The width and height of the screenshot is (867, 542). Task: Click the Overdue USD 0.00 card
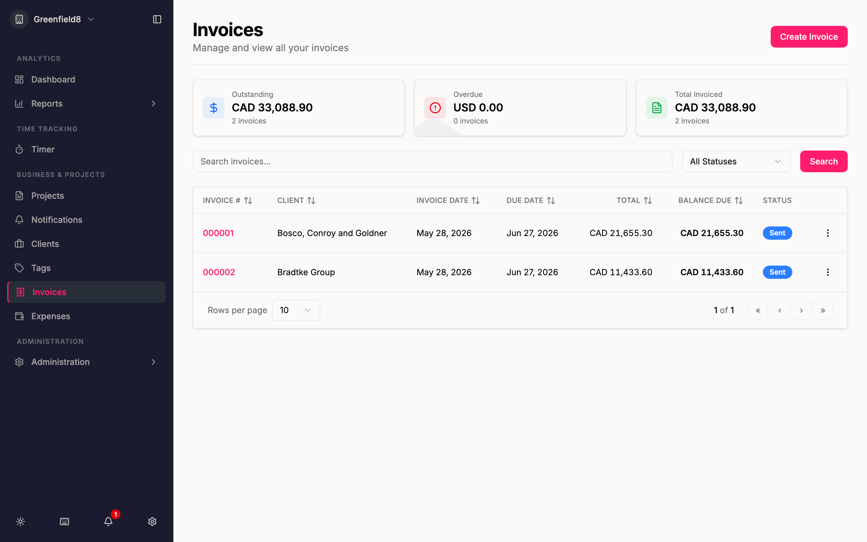pyautogui.click(x=520, y=108)
